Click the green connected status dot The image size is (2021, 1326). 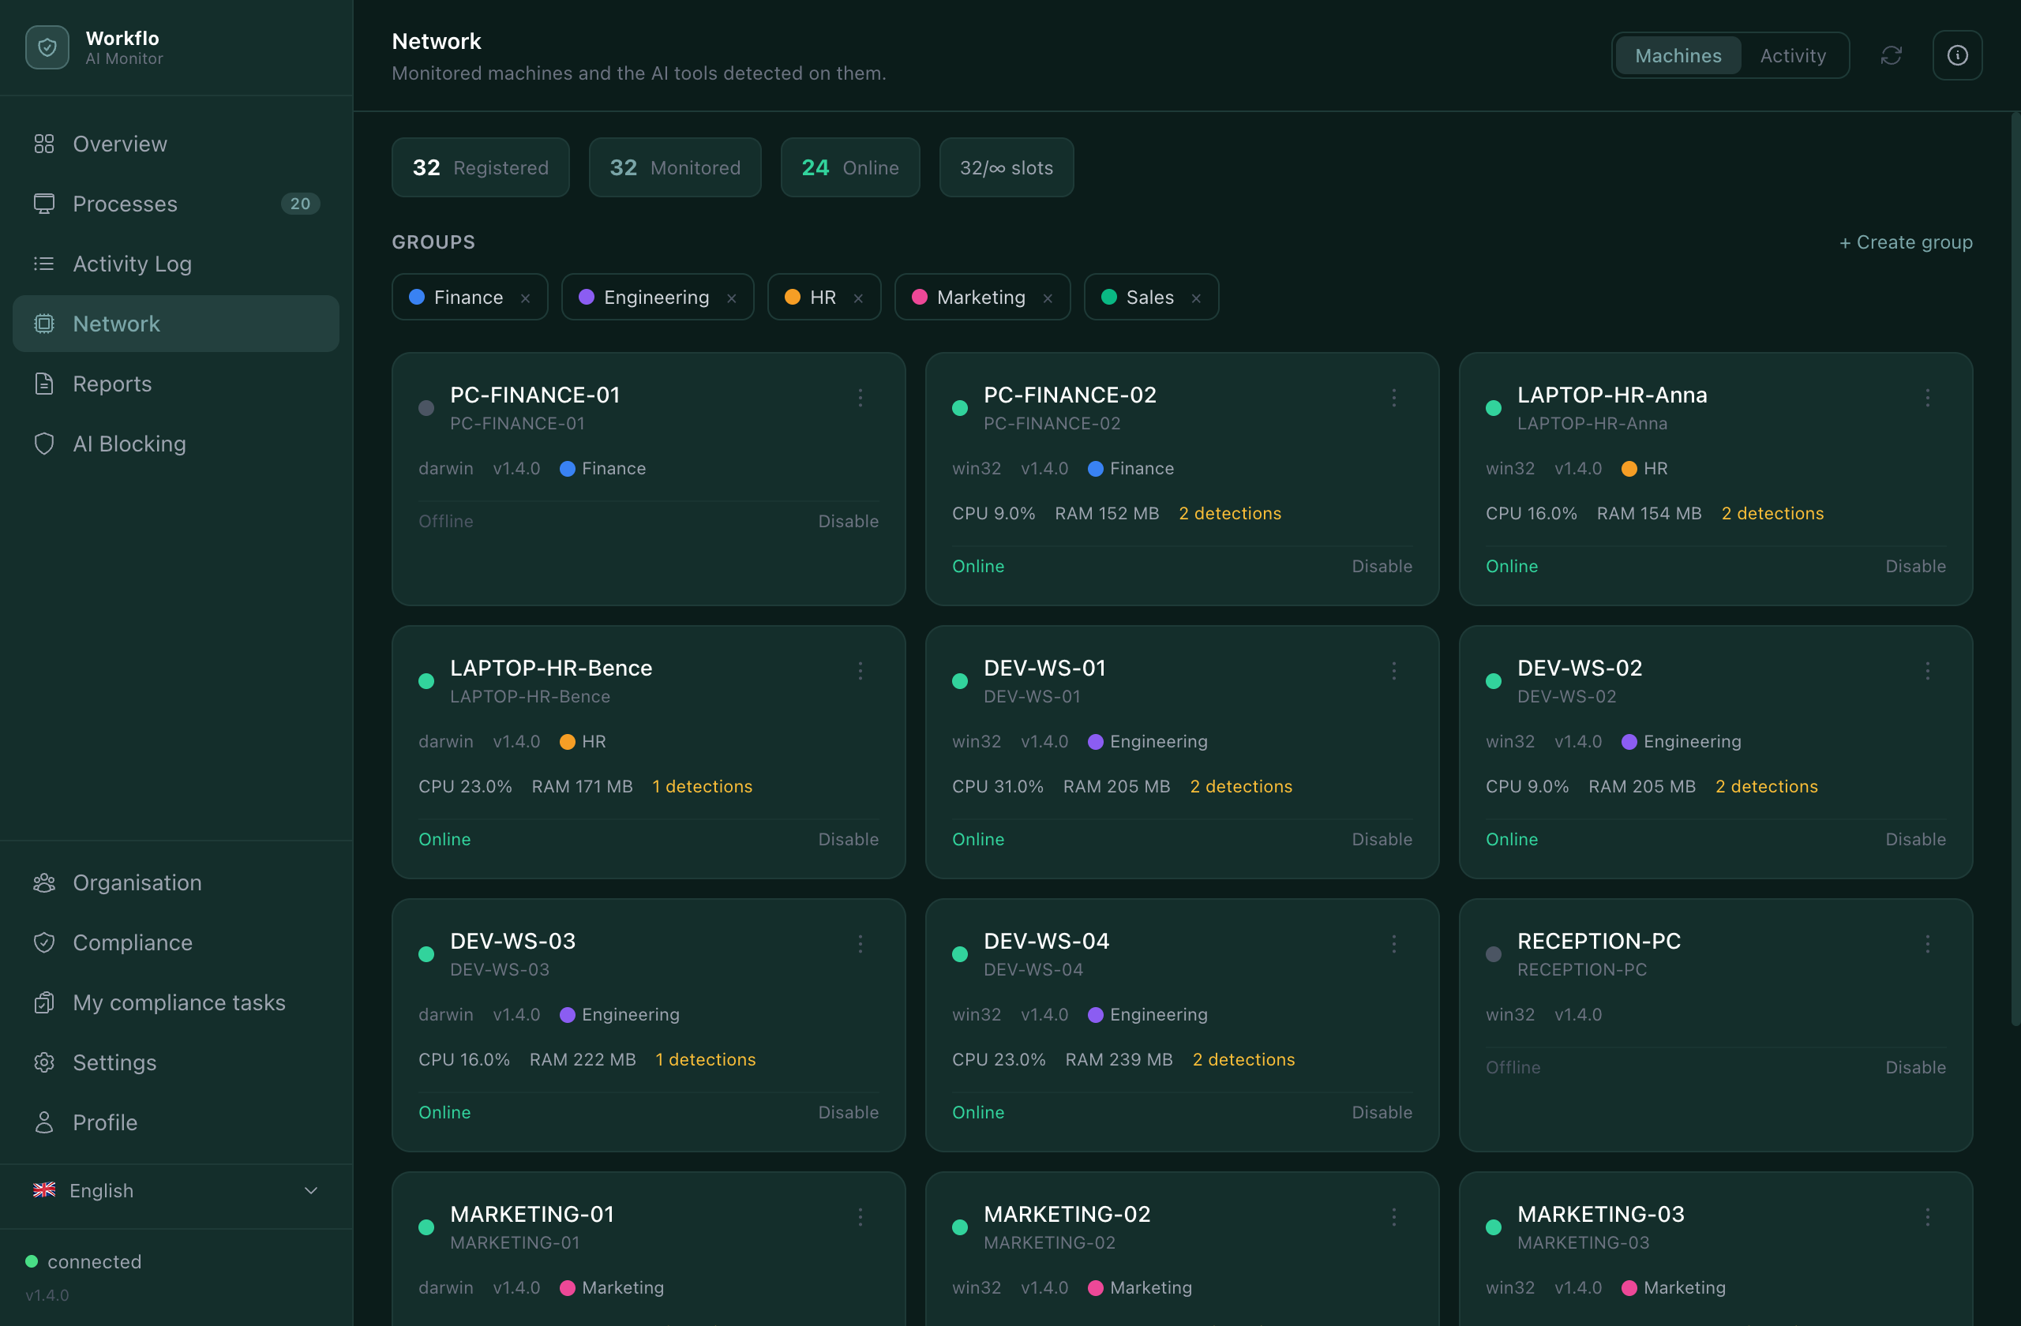point(32,1261)
